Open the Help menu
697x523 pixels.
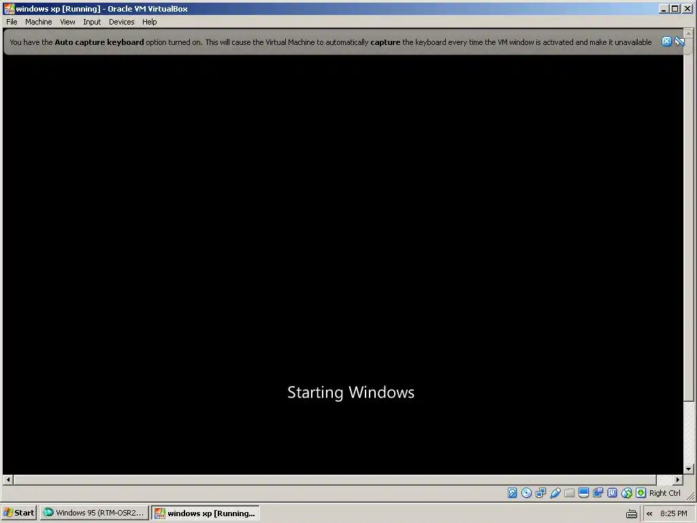149,22
